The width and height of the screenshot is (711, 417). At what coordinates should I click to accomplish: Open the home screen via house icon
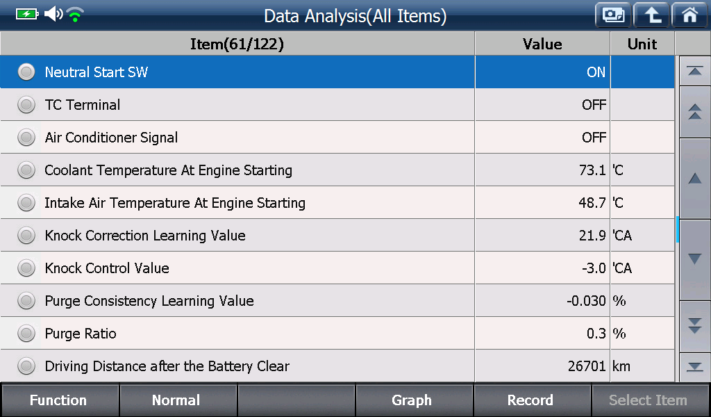click(689, 15)
